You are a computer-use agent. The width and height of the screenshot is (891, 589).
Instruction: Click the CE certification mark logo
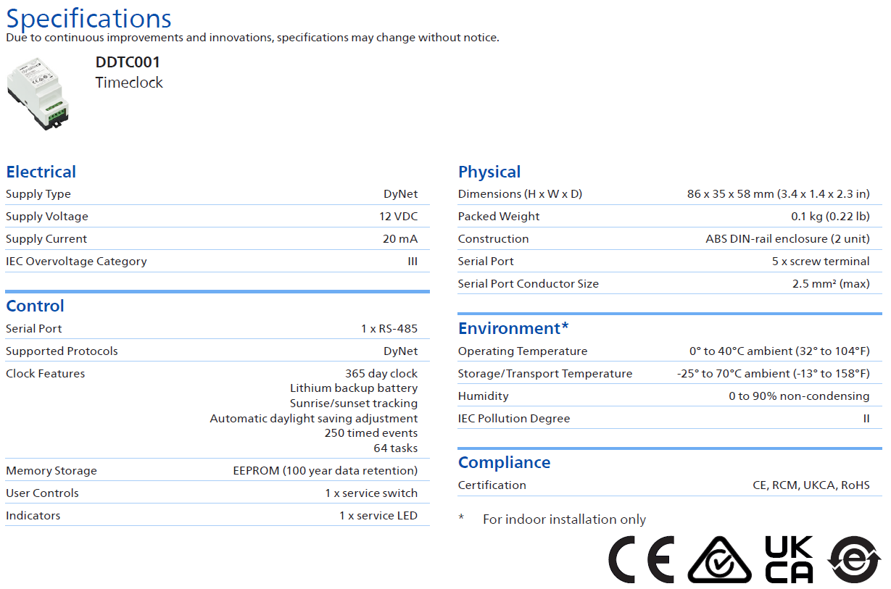coord(641,560)
